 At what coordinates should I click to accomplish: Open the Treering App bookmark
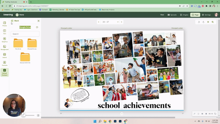[17, 10]
